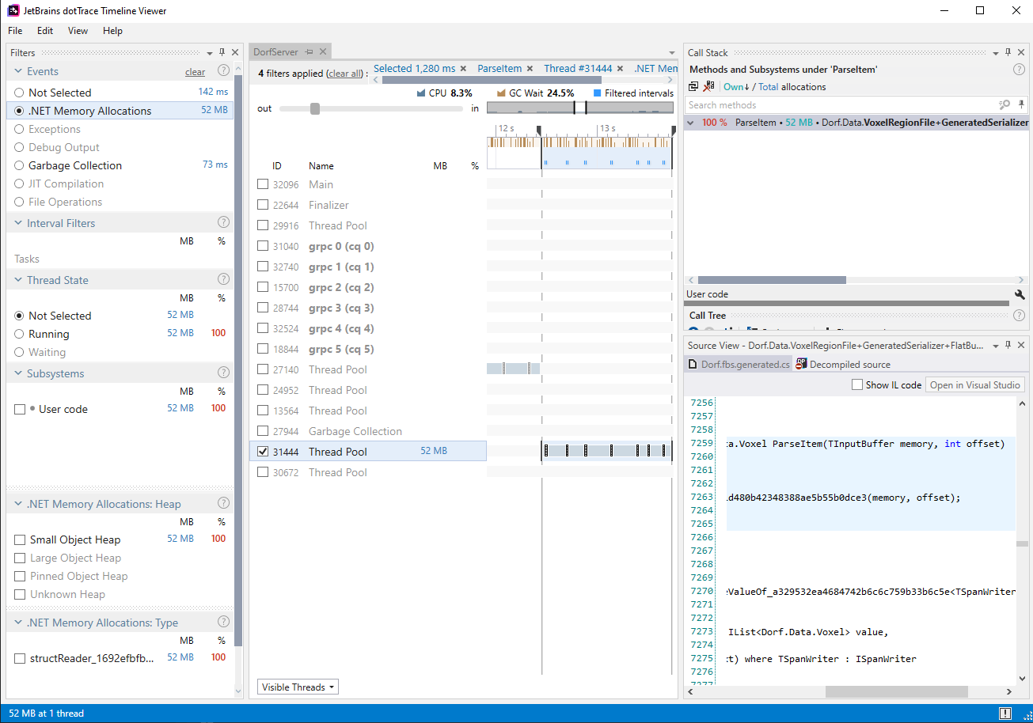
Task: Click the Call Tree help icon
Action: [1019, 316]
